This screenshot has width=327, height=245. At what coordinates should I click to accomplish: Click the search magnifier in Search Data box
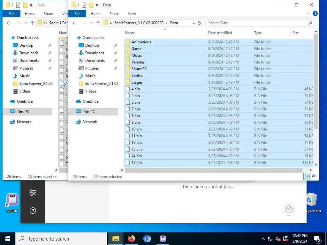click(310, 23)
